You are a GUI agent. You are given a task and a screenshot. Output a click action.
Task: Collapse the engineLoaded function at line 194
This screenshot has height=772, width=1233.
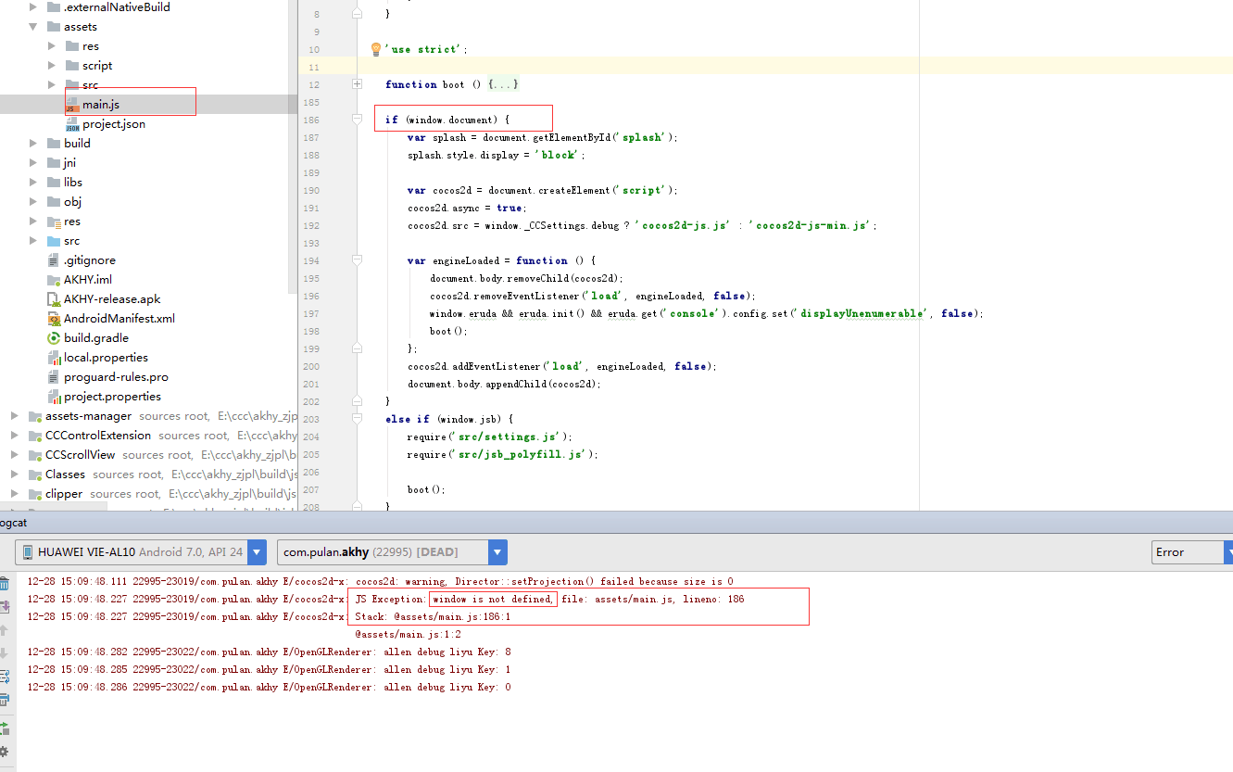click(x=358, y=260)
